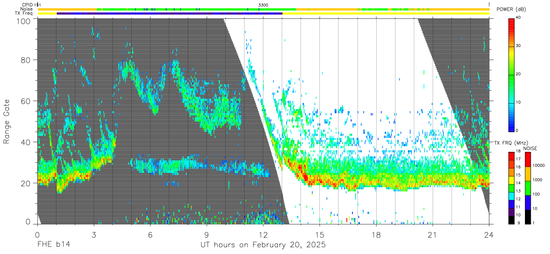Select the red swatch above NOISE 10000

529,159
